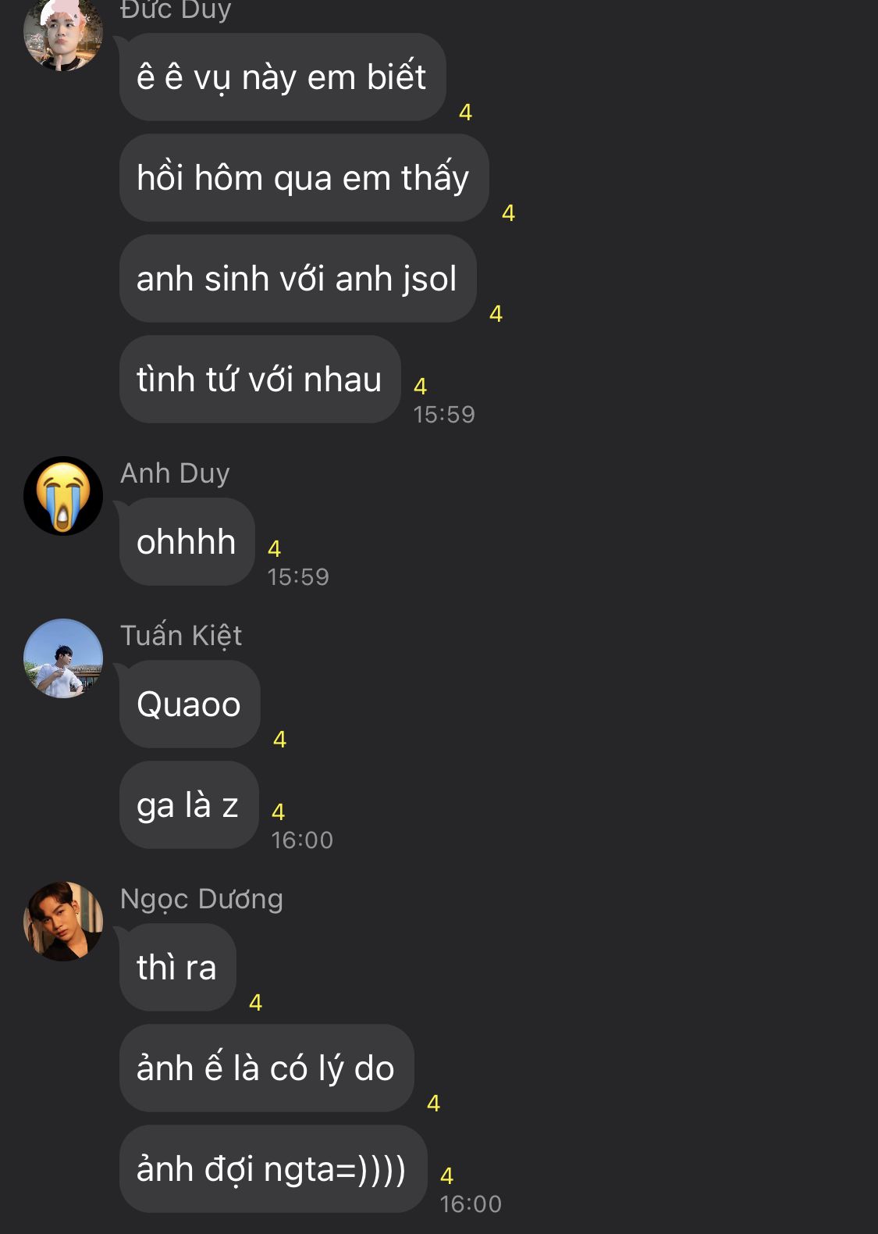Tap the 'hồi hôm qua em thấy' bubble
Viewport: 878px width, 1234px height.
tap(304, 178)
